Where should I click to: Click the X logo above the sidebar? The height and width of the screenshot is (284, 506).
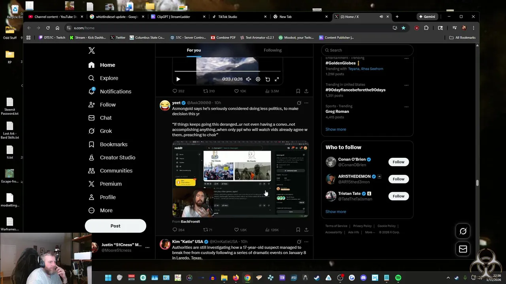(x=92, y=50)
